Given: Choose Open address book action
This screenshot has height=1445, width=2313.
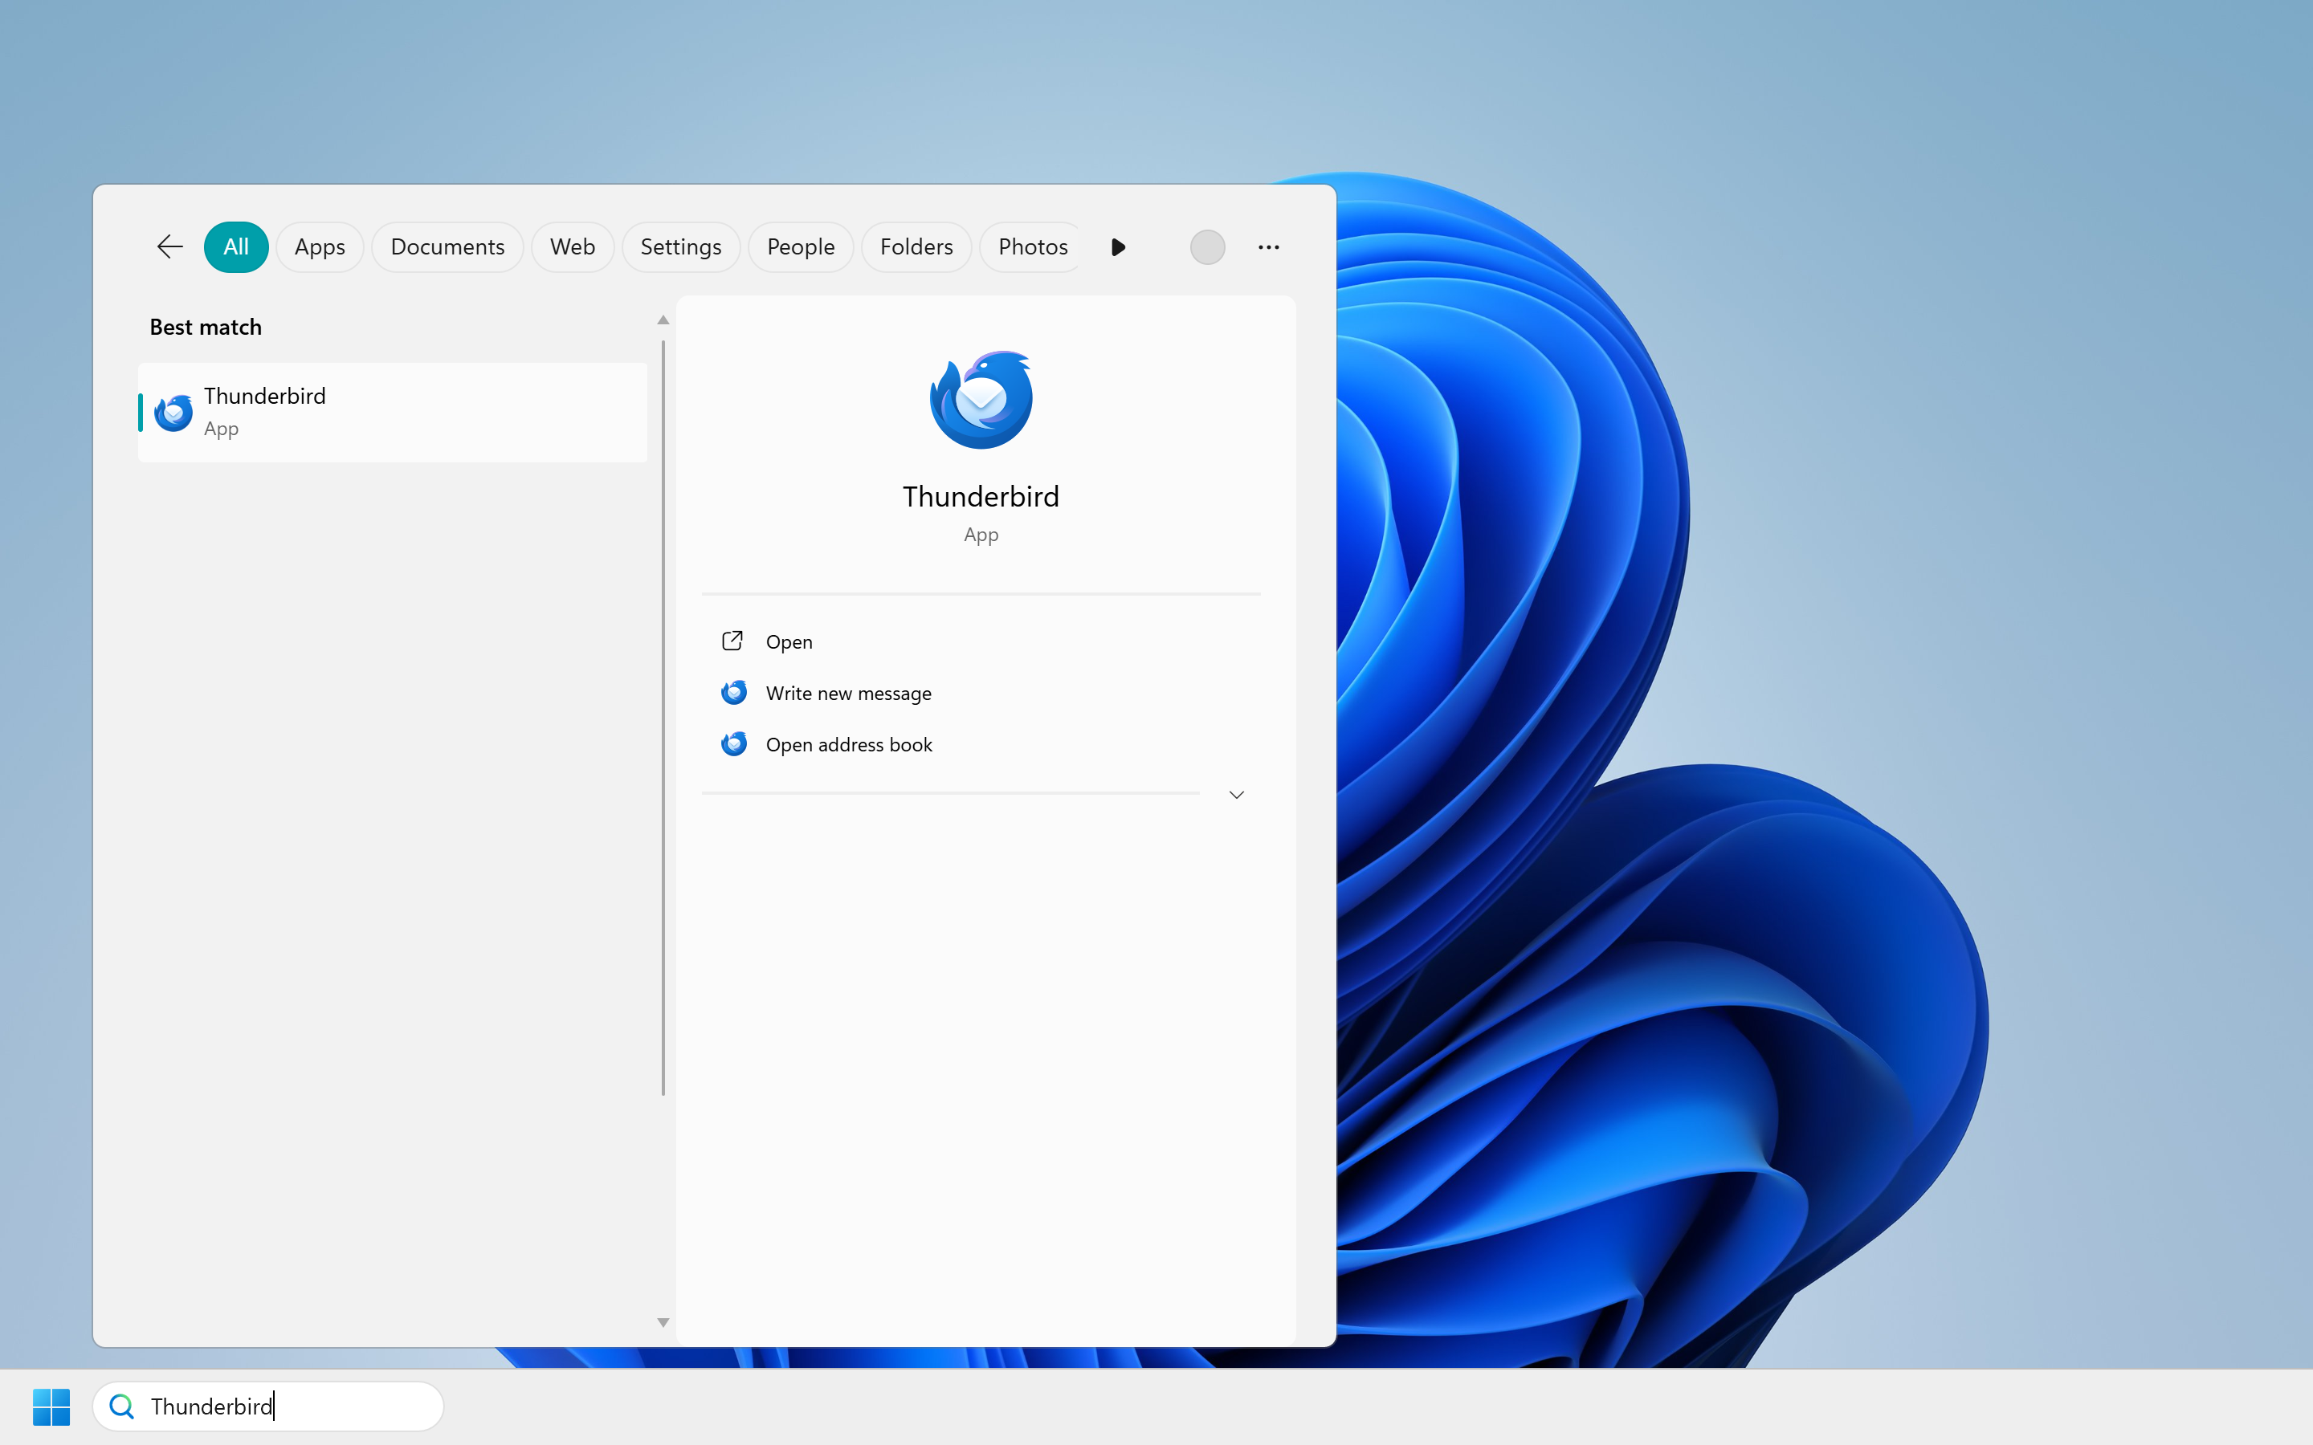Looking at the screenshot, I should click(x=981, y=744).
